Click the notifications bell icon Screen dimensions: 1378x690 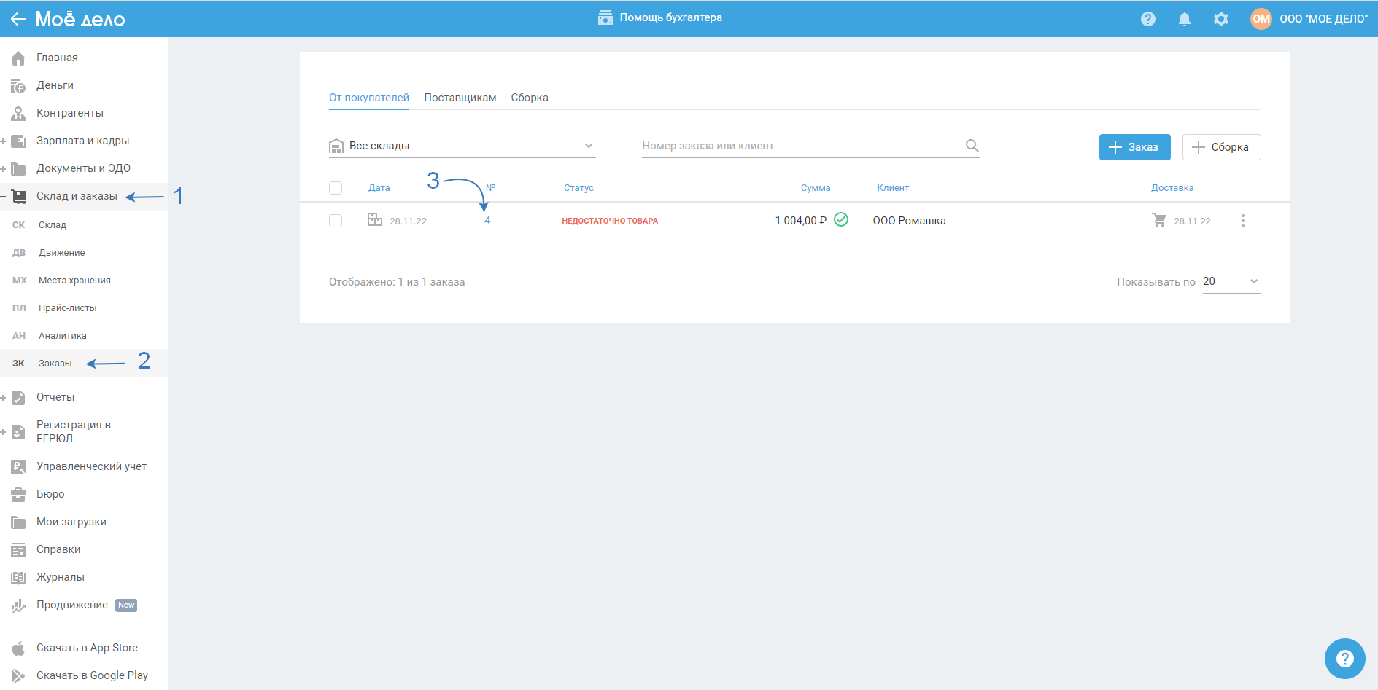1184,19
